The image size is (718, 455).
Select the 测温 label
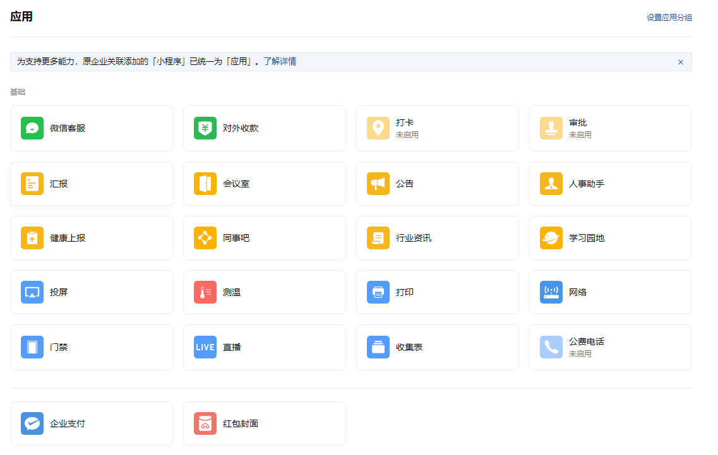(232, 292)
